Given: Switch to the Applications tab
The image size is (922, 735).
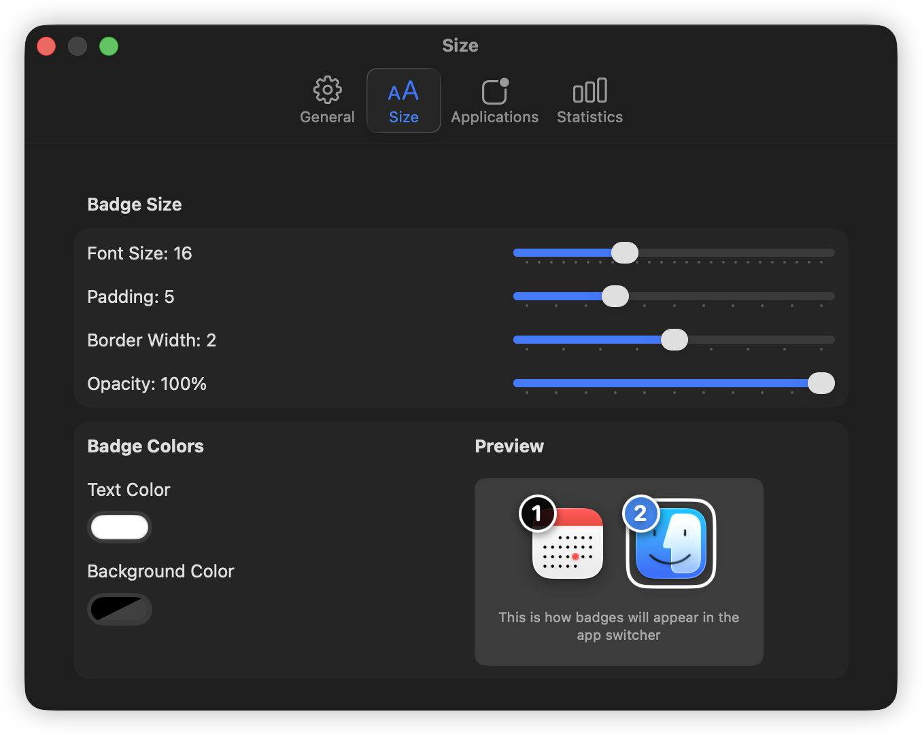Looking at the screenshot, I should click(x=494, y=101).
